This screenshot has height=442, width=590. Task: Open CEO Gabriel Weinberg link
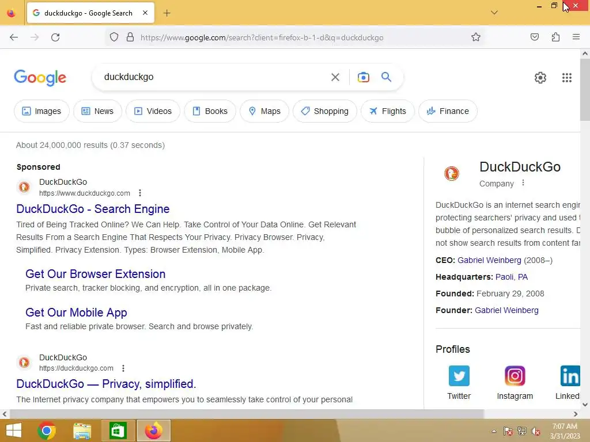[x=489, y=260]
